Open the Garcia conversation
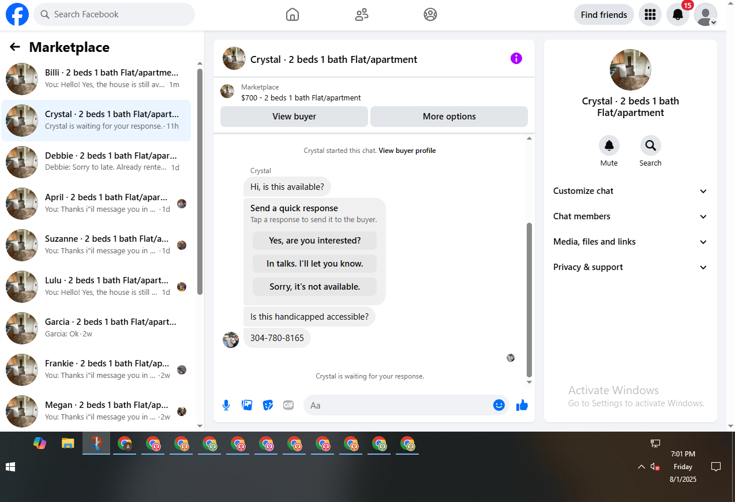The image size is (735, 502). 96,328
